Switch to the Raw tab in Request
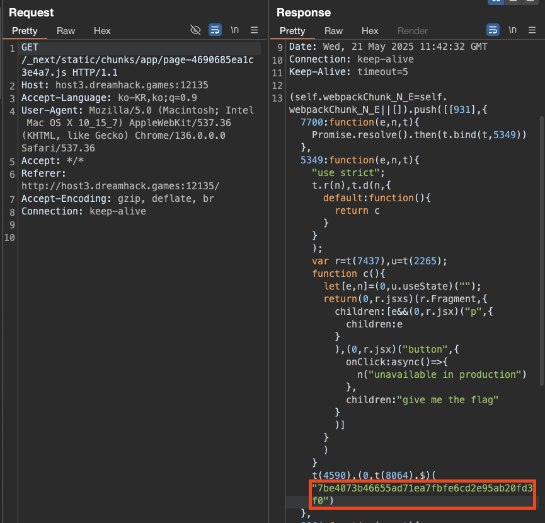 pos(66,31)
